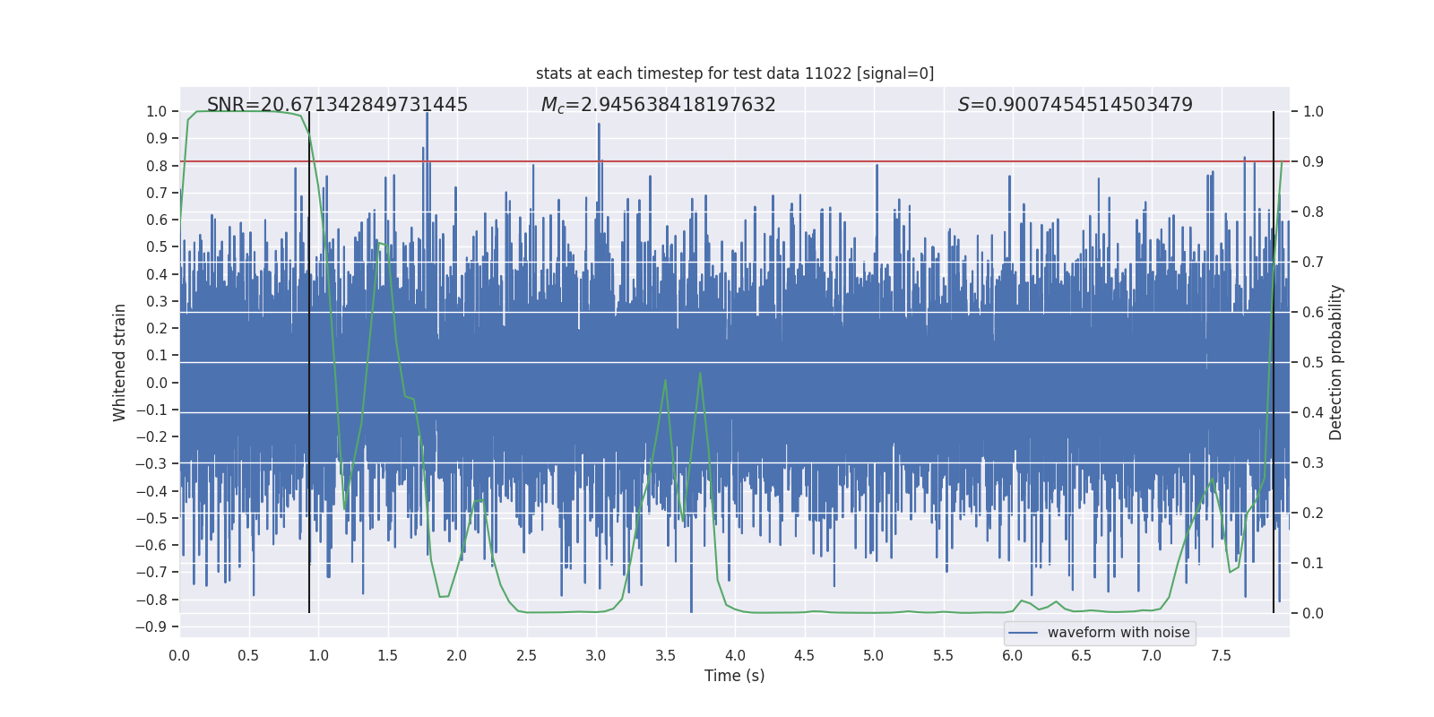
Task: Click the 'waveform with noise' legend label
Action: 1119,633
